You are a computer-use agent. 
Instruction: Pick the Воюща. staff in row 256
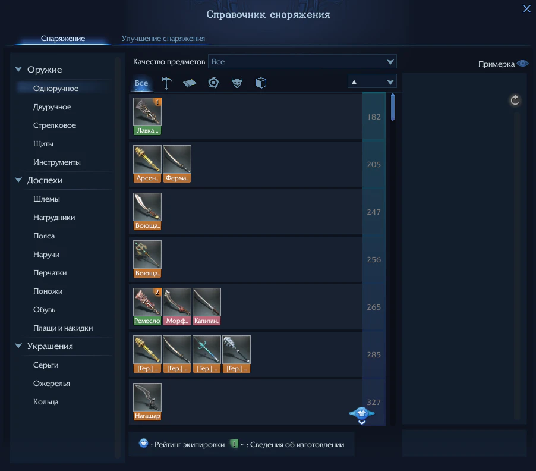147,259
